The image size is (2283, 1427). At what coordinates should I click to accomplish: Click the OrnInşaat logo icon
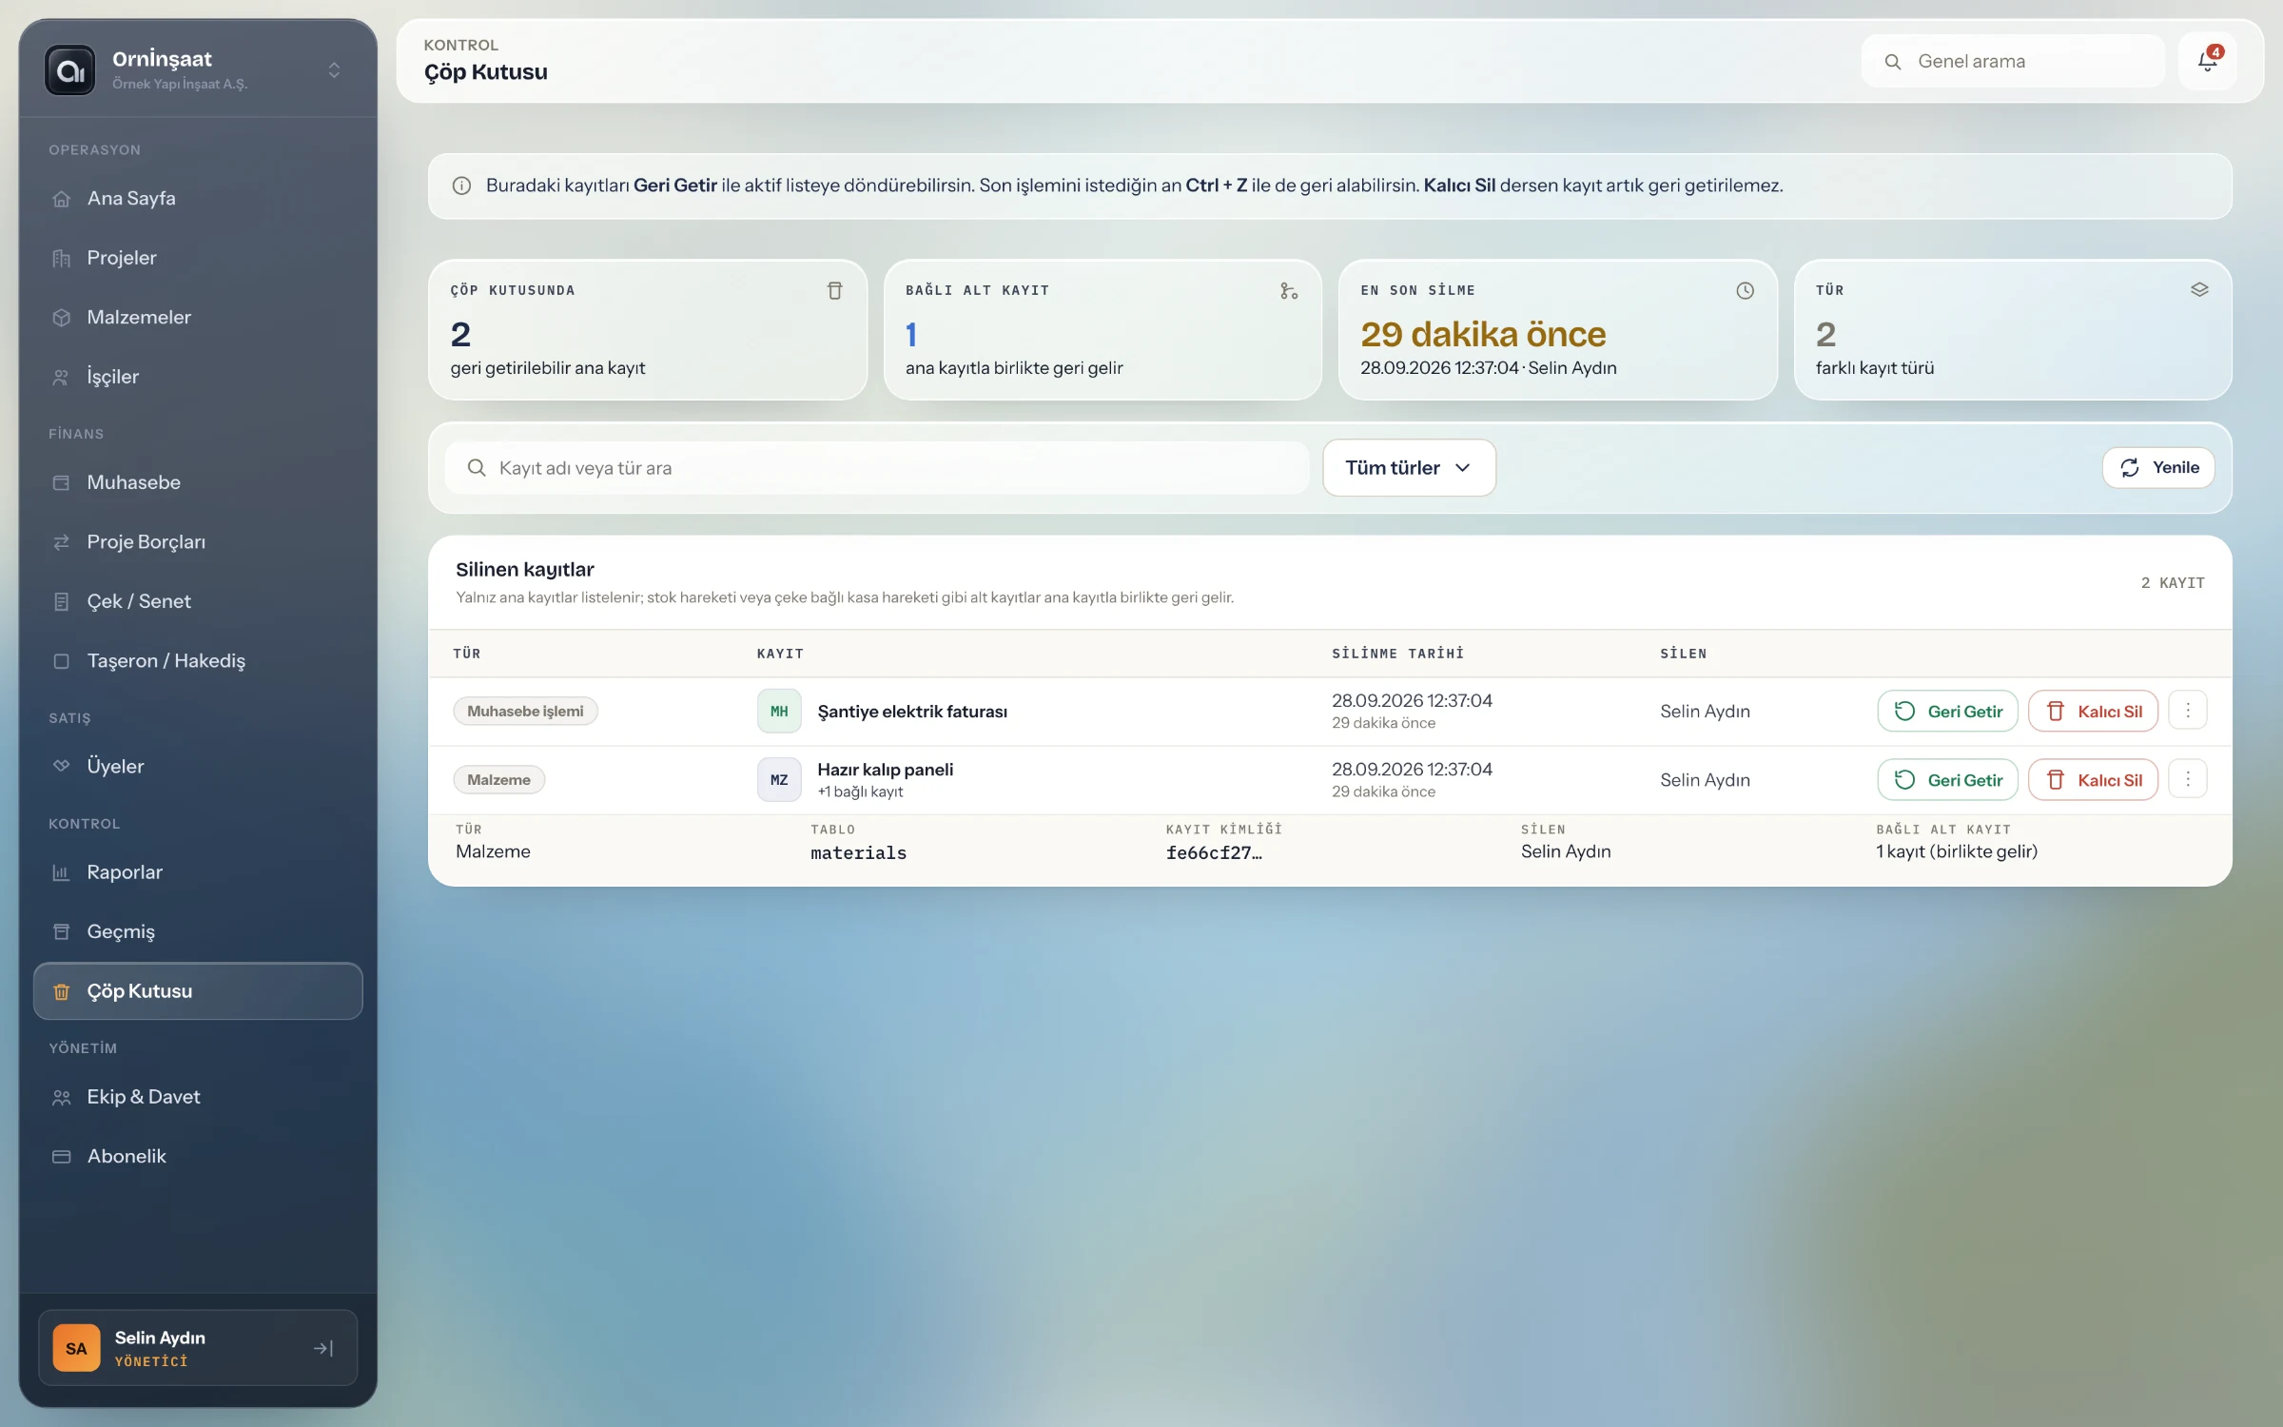(70, 70)
